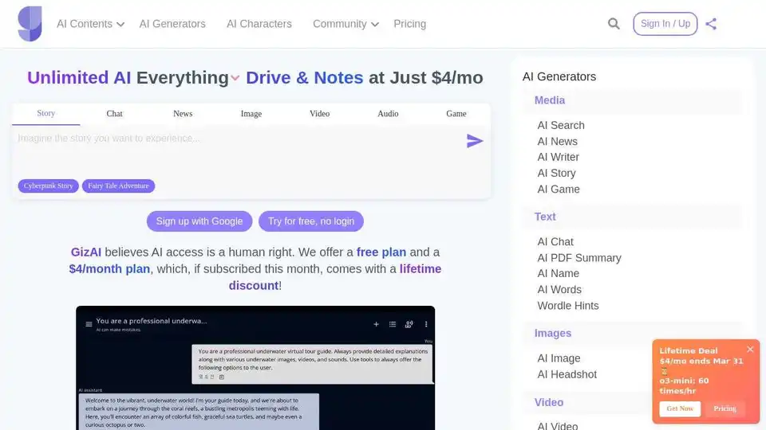Open AI Headshot in sidebar
Viewport: 766px width, 430px height.
click(x=567, y=374)
